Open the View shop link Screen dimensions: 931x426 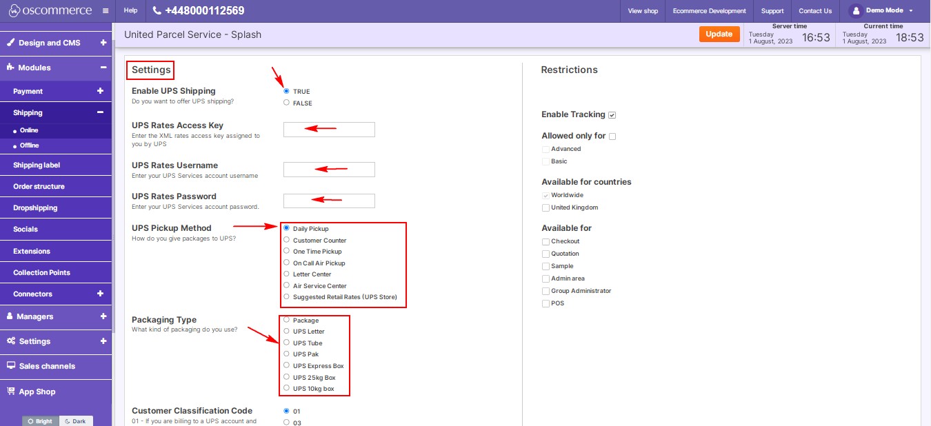point(643,11)
